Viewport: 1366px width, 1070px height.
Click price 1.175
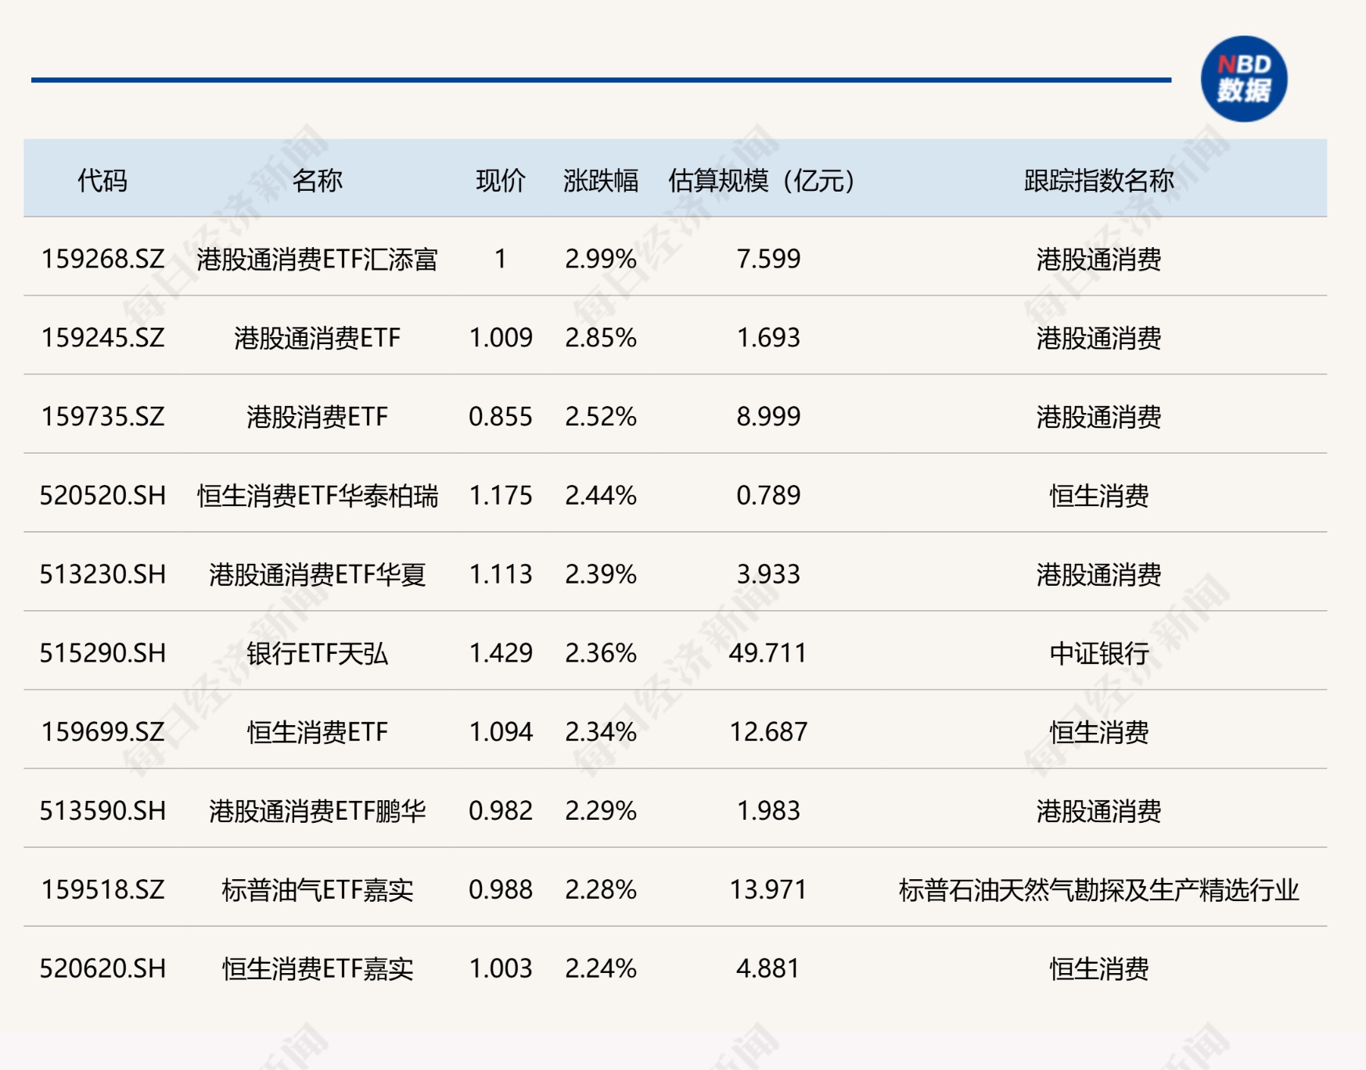[501, 496]
